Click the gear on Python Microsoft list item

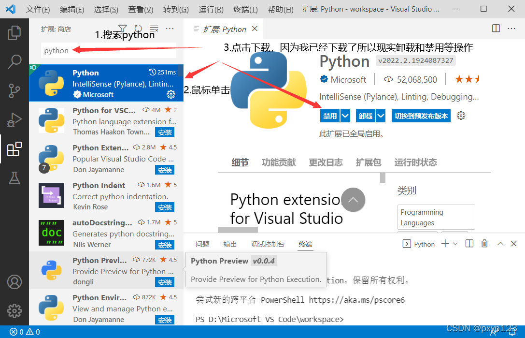click(x=171, y=95)
